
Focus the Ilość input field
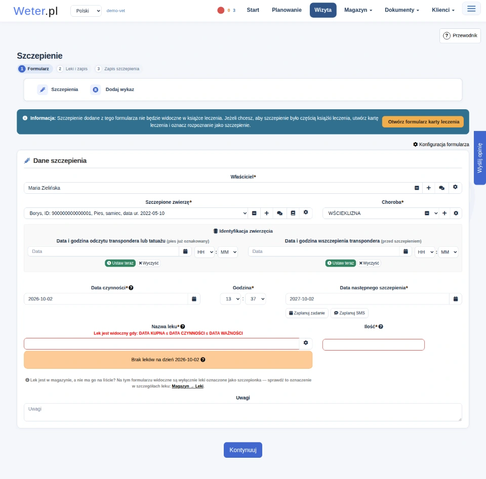[374, 344]
